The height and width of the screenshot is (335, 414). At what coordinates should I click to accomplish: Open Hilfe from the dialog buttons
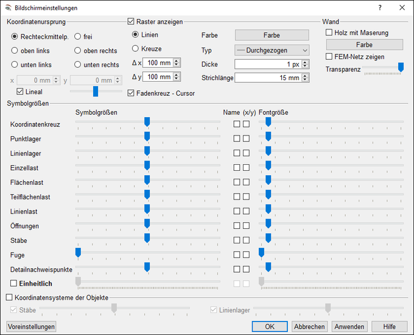pyautogui.click(x=389, y=326)
